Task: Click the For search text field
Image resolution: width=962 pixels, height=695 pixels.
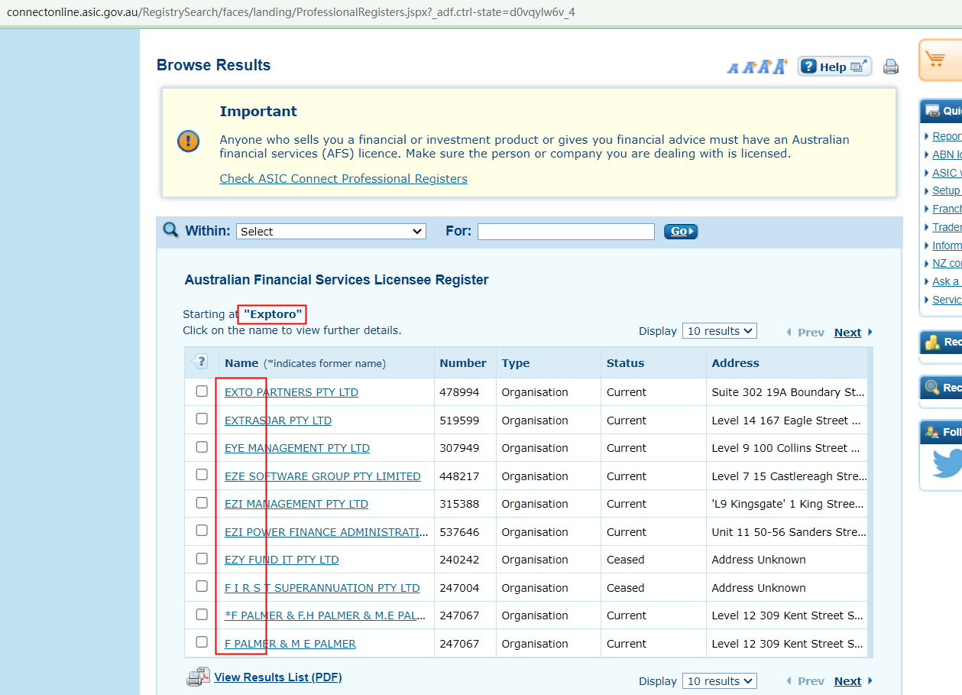Action: [x=565, y=232]
